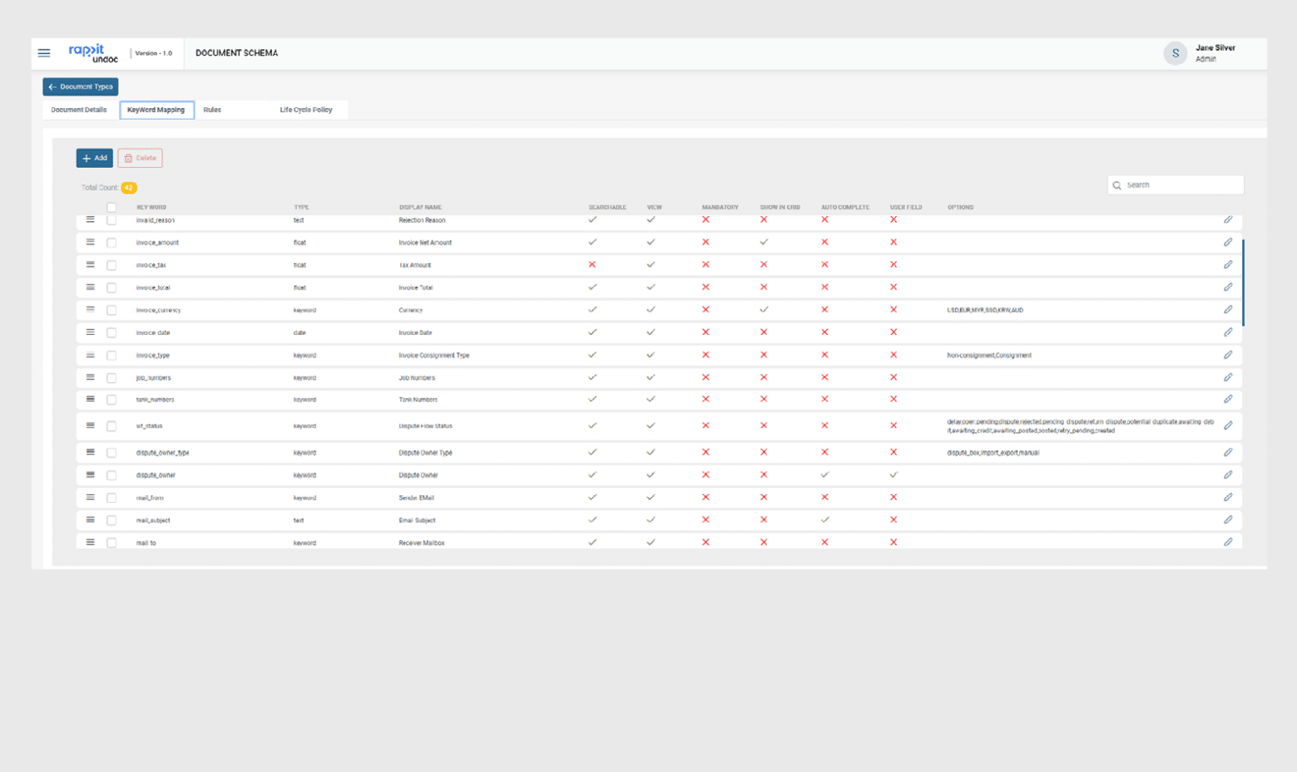The height and width of the screenshot is (772, 1297).
Task: Click the drag handle on the mail_to row
Action: pyautogui.click(x=90, y=543)
